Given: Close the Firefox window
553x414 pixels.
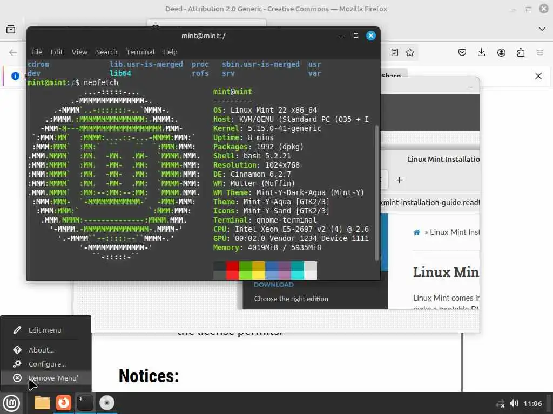Looking at the screenshot, I should (x=544, y=9).
